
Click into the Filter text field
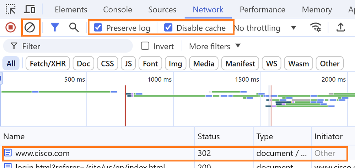68,46
